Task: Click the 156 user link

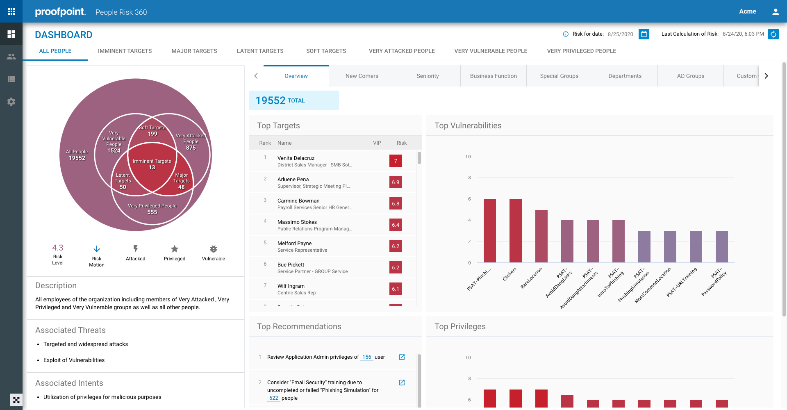Action: [x=367, y=357]
